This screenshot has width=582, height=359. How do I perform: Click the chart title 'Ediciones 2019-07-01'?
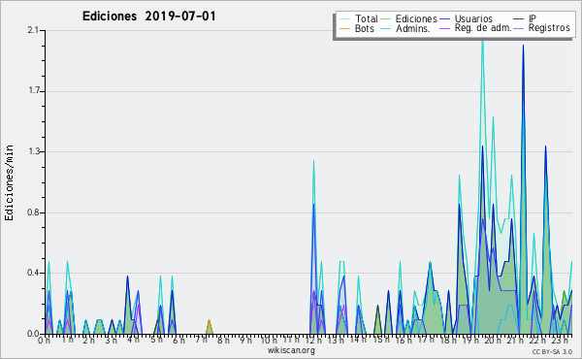(148, 16)
